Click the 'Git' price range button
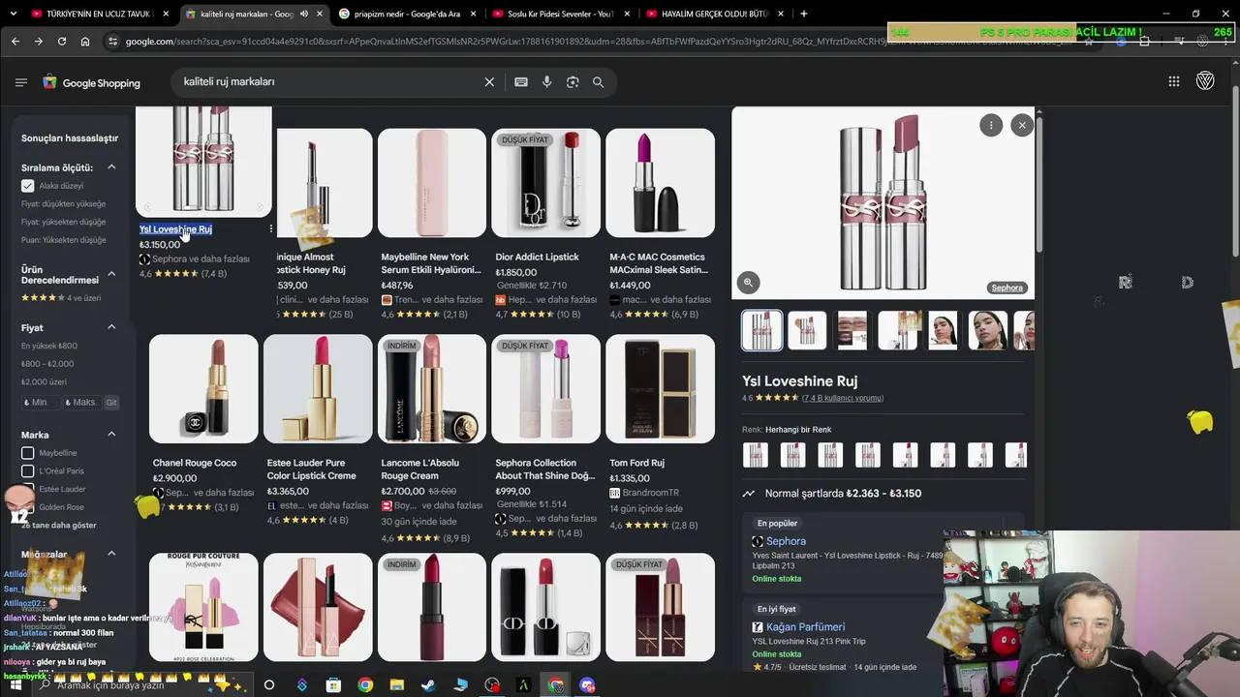Image resolution: width=1240 pixels, height=697 pixels. [x=111, y=403]
